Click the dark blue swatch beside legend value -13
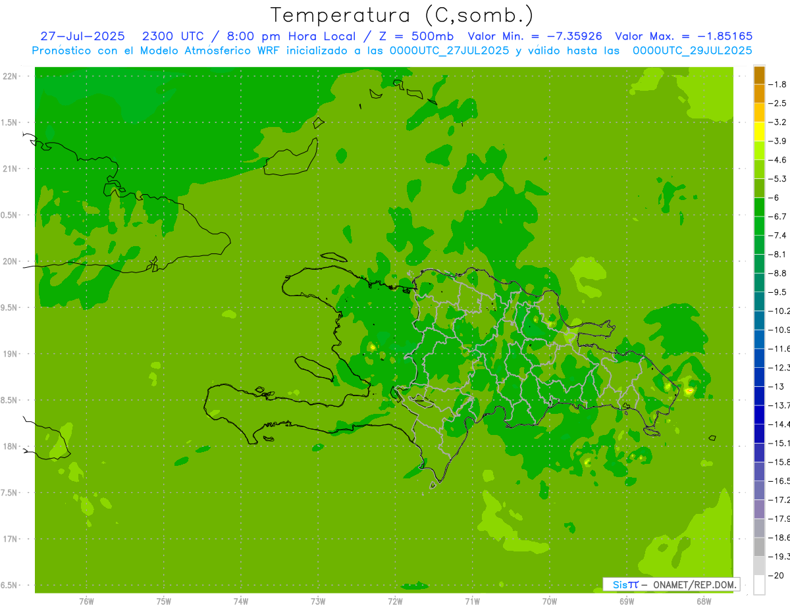This screenshot has width=790, height=610. tap(759, 395)
